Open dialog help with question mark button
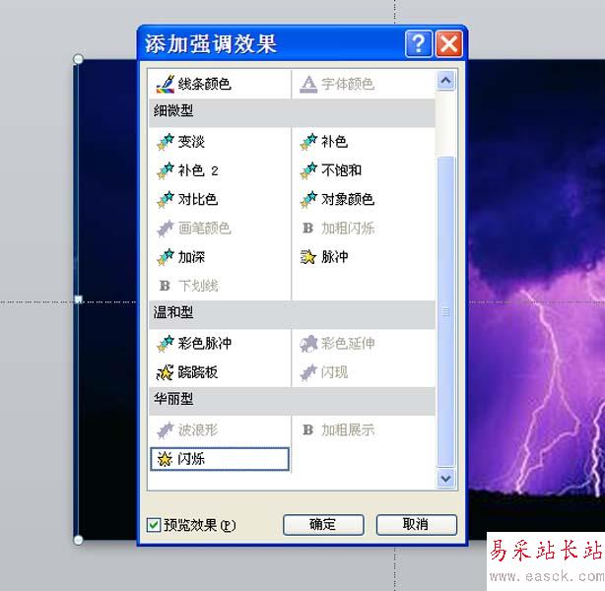The width and height of the screenshot is (605, 591). (419, 43)
